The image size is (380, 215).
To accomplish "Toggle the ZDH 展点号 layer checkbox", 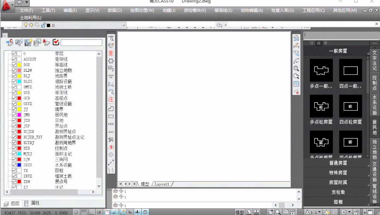I will pos(14,181).
